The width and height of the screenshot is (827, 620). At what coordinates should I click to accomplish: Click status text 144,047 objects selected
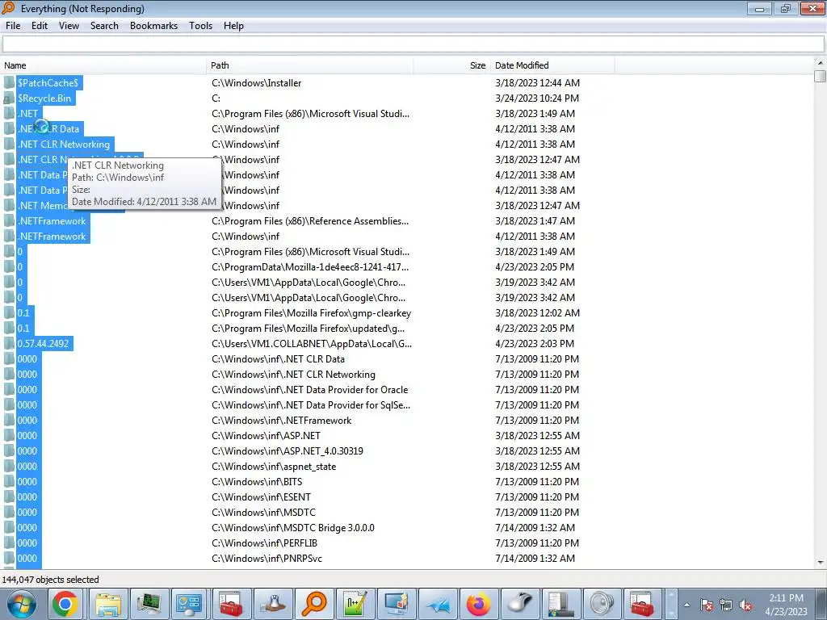point(51,580)
